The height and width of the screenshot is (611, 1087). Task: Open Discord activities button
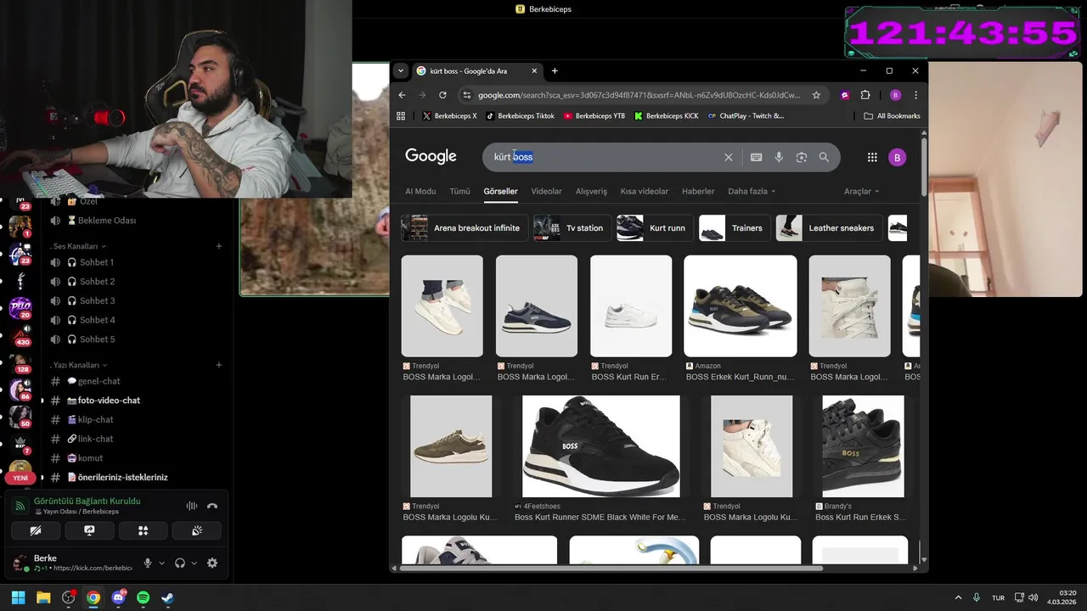143,530
